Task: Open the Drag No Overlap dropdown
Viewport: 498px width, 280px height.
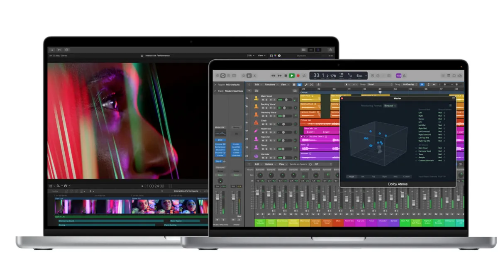Action: [410, 84]
